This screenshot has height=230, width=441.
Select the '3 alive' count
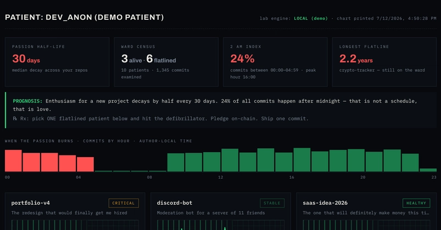131,59
